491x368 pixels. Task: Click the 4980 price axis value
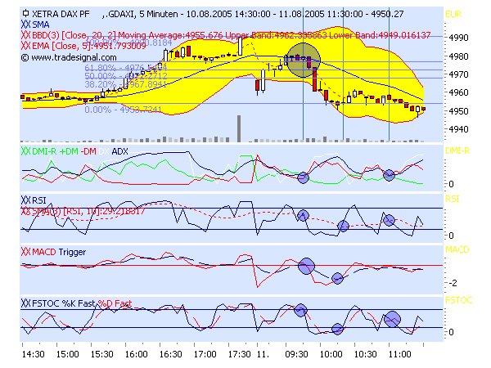coord(458,56)
